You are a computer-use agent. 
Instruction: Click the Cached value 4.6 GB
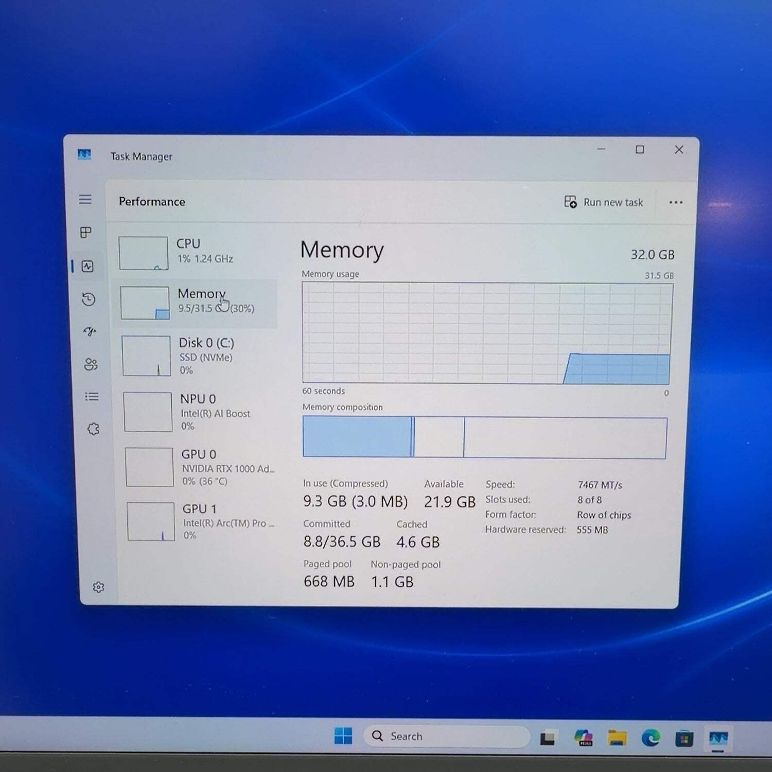click(418, 542)
